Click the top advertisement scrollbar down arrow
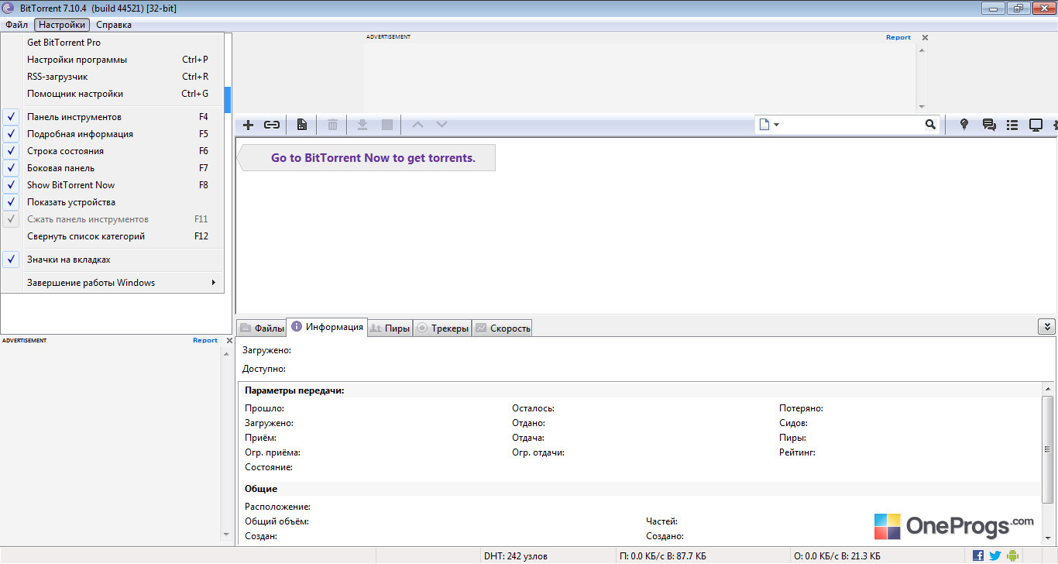The height and width of the screenshot is (564, 1058). (x=922, y=107)
